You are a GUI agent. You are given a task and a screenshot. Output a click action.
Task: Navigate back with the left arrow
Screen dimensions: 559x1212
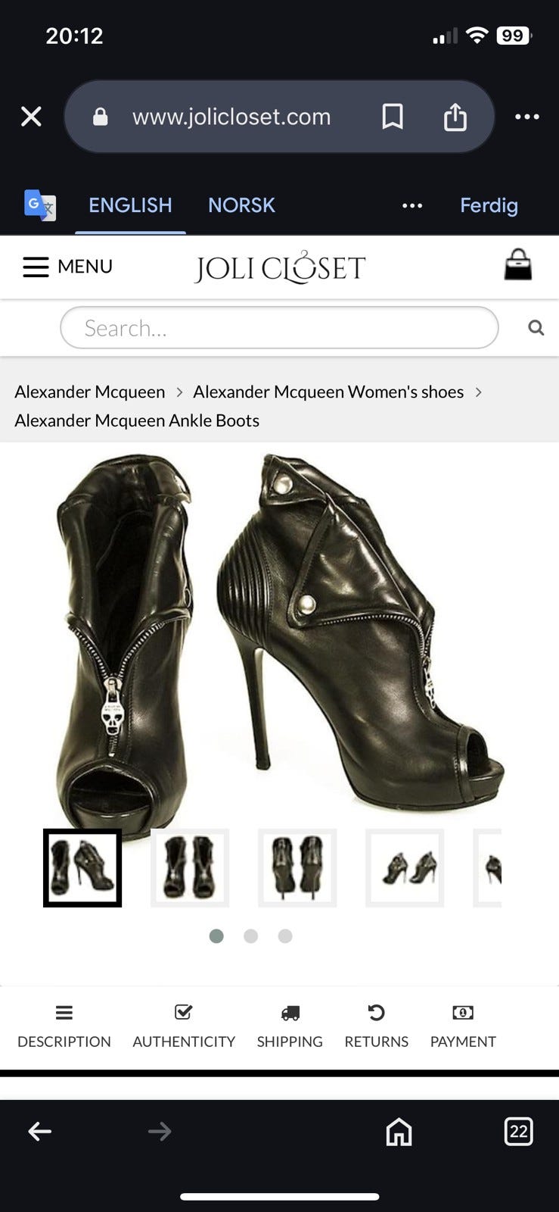[40, 1132]
